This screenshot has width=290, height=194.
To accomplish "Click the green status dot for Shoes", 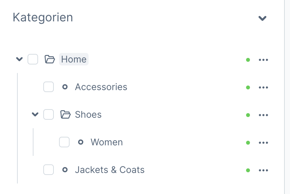I will 248,115.
